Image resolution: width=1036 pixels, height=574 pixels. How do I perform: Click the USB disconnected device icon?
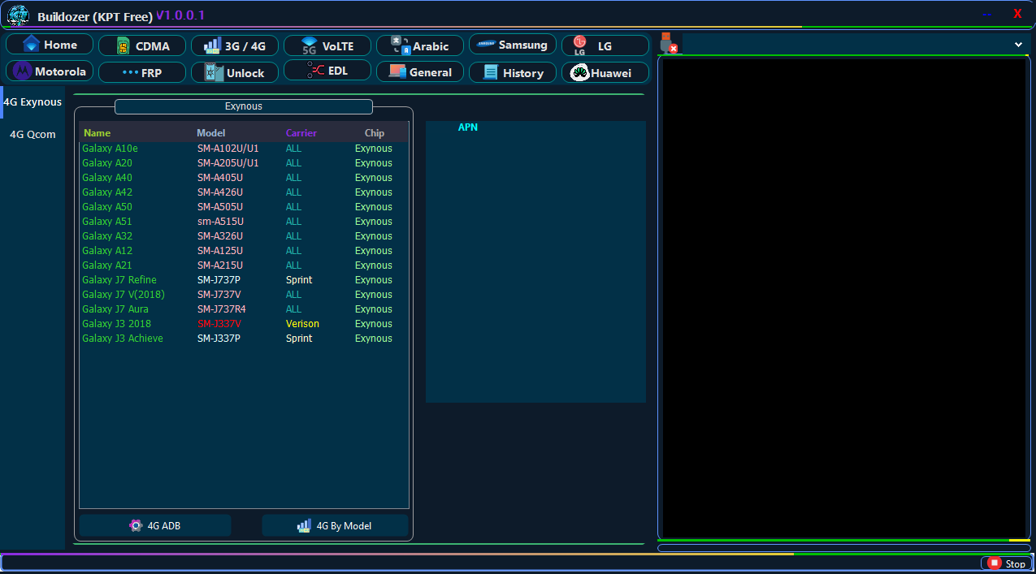pyautogui.click(x=668, y=44)
